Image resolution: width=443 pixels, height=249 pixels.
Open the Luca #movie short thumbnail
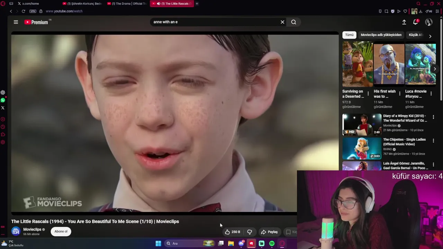[x=421, y=64]
